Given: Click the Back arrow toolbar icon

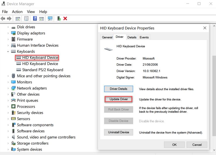Looking at the screenshot, I should pyautogui.click(x=3, y=18).
